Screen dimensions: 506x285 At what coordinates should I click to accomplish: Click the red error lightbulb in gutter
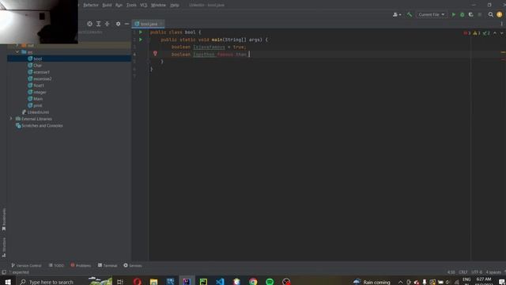[x=155, y=54]
